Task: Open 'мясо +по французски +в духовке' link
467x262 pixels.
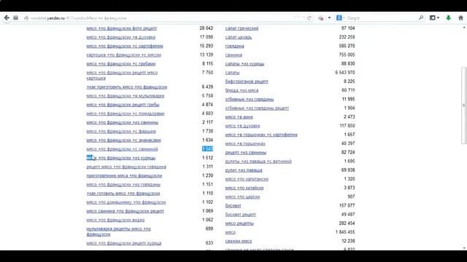Action: [x=121, y=37]
